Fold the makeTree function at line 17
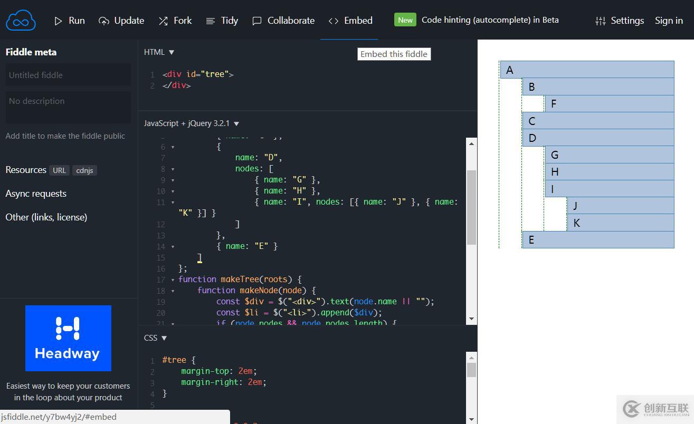This screenshot has height=424, width=694. pos(173,280)
